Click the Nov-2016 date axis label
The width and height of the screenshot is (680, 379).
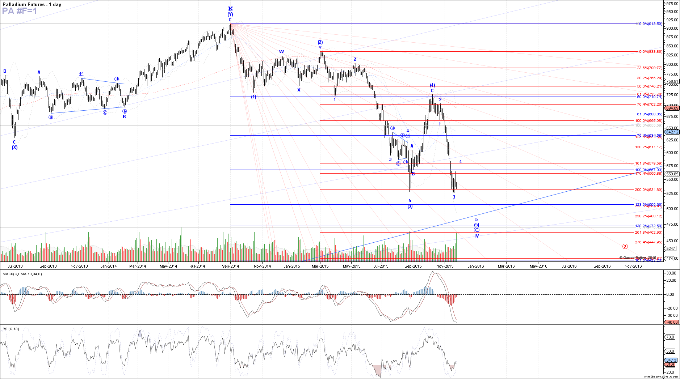[x=633, y=266]
